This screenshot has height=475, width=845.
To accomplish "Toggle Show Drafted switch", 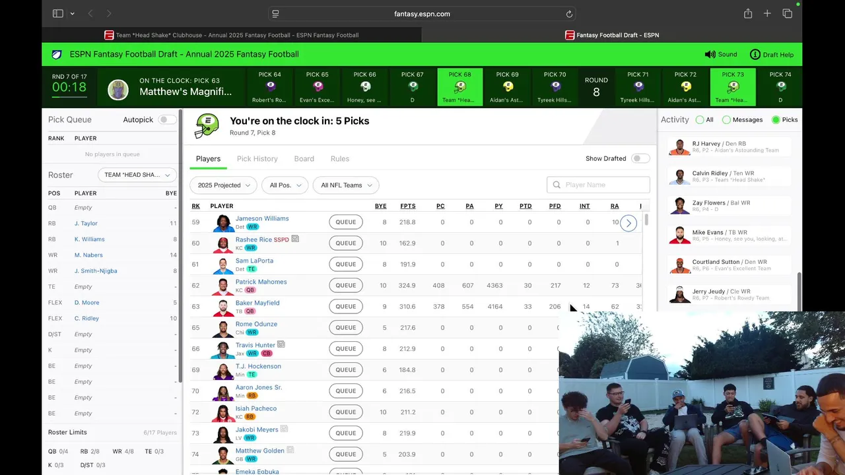I will 640,158.
